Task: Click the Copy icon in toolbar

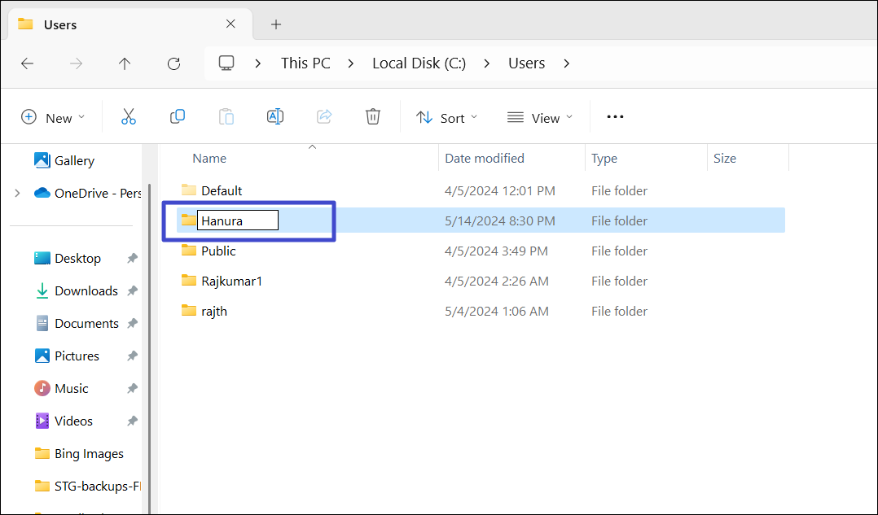Action: coord(177,117)
